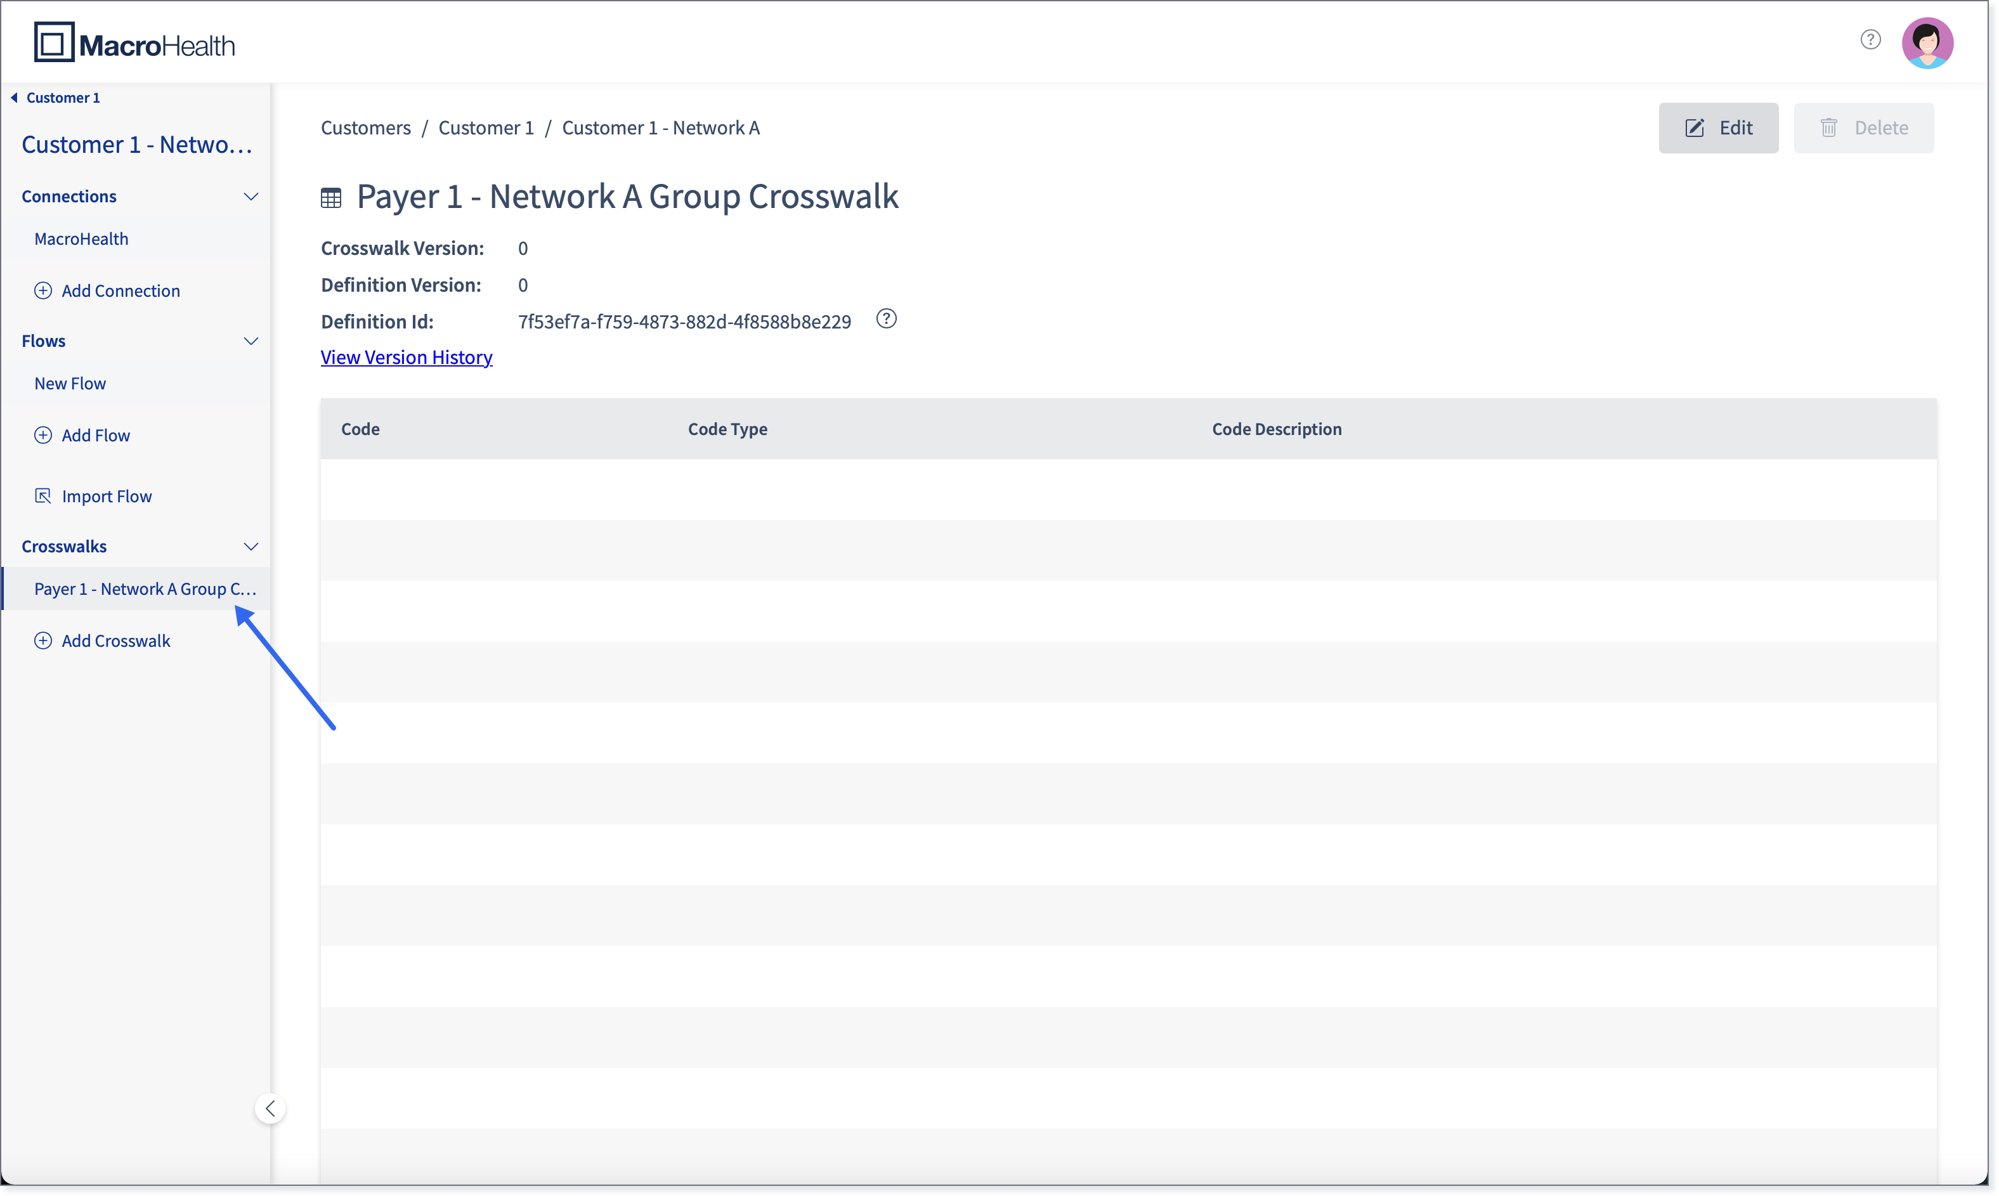Open the user profile avatar
The image size is (1999, 1196).
point(1927,42)
